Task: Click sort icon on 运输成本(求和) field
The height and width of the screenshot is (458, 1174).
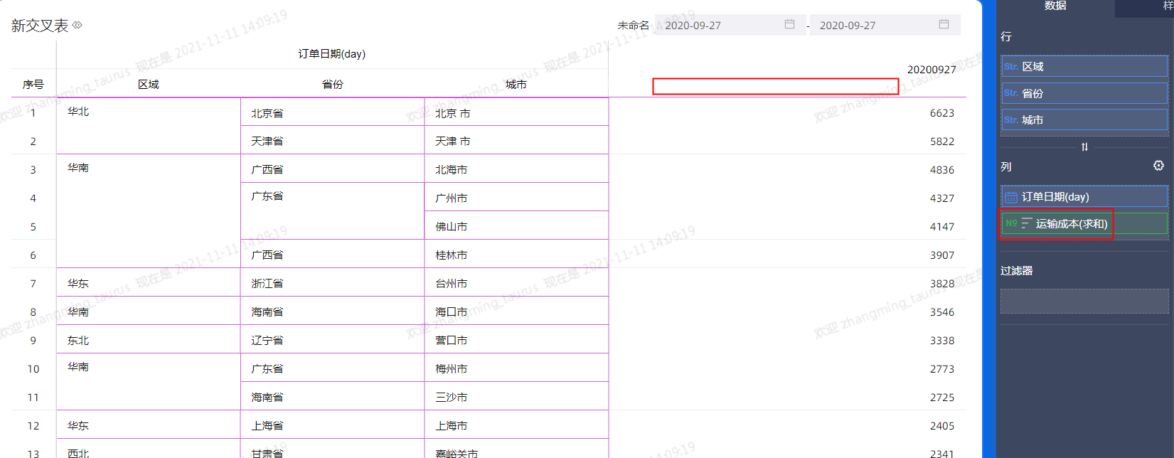Action: [1026, 223]
